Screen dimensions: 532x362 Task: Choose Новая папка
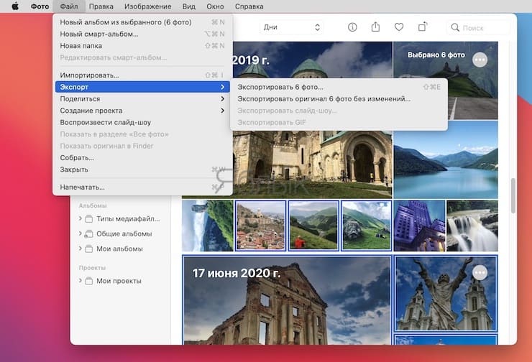point(142,45)
